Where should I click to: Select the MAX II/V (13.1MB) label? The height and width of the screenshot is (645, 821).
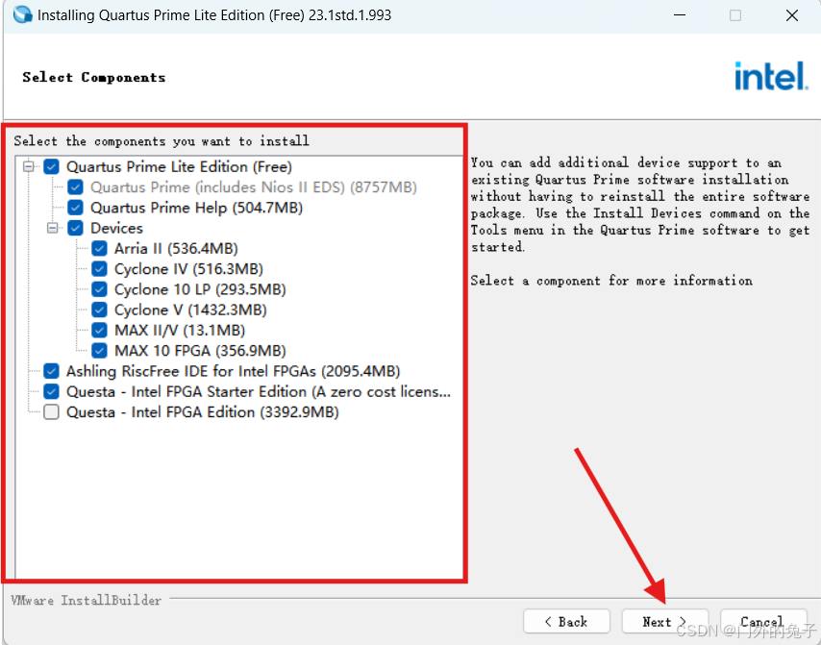180,331
